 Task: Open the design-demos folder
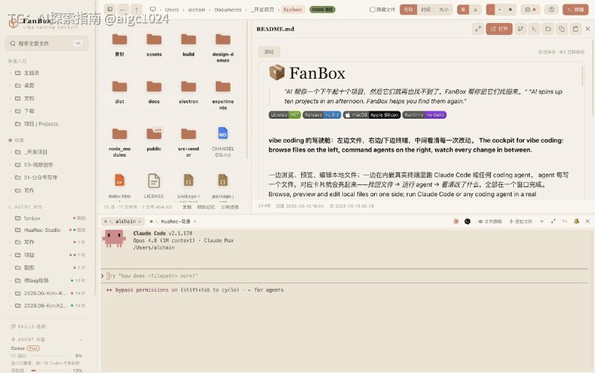point(223,39)
